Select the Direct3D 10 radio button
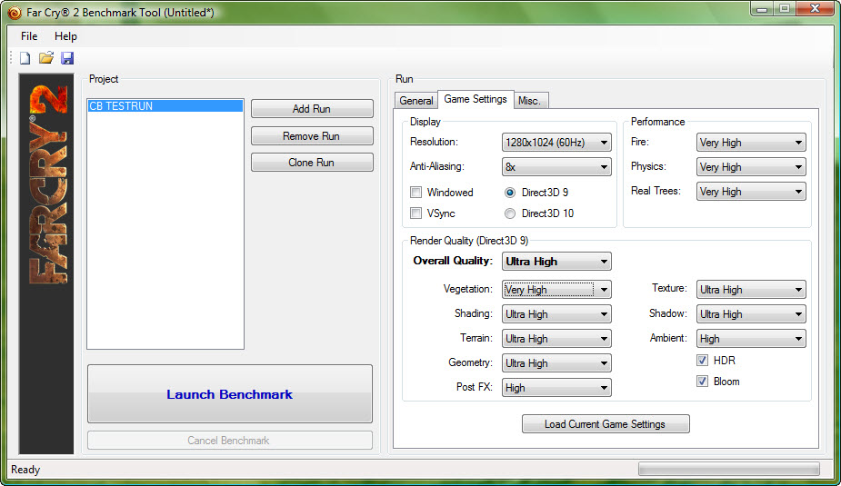841x486 pixels. 509,213
